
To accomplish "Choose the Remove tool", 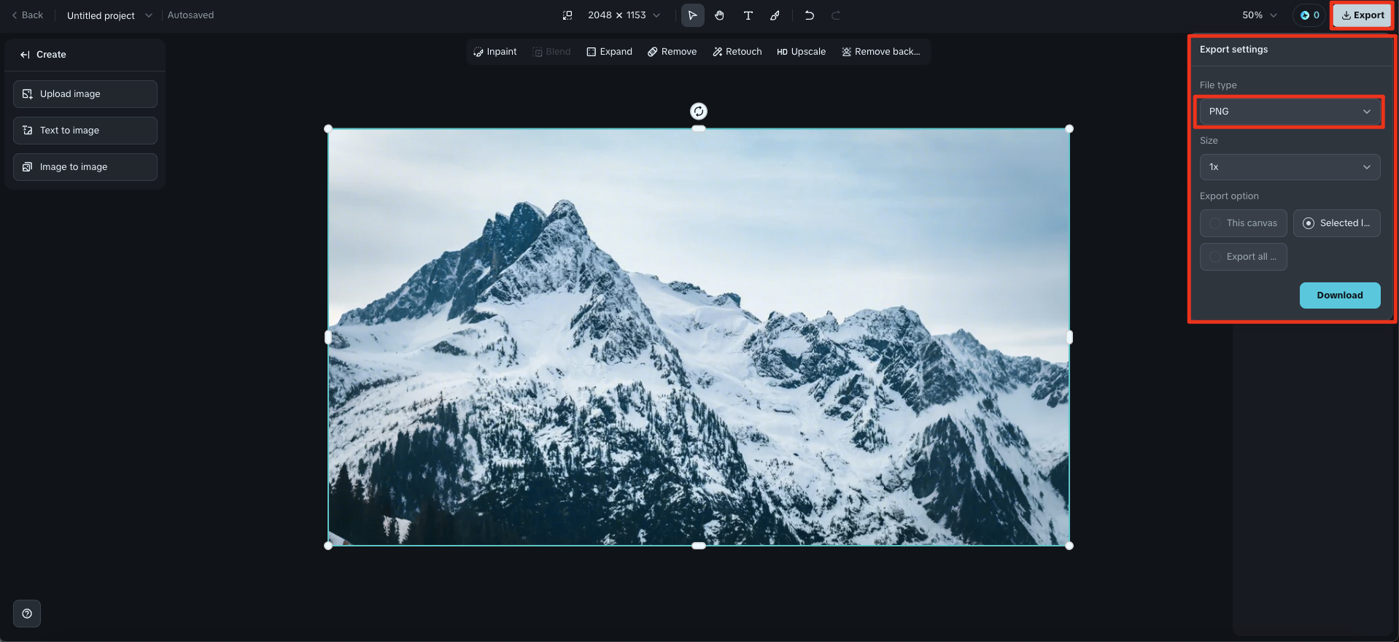I will [673, 52].
